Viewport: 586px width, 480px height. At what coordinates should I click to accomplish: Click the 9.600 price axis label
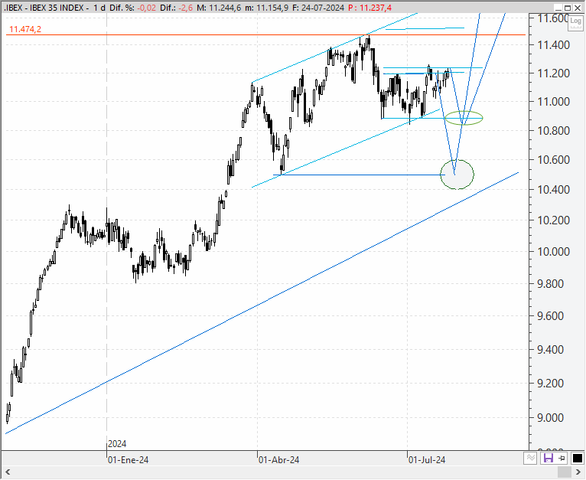(550, 316)
